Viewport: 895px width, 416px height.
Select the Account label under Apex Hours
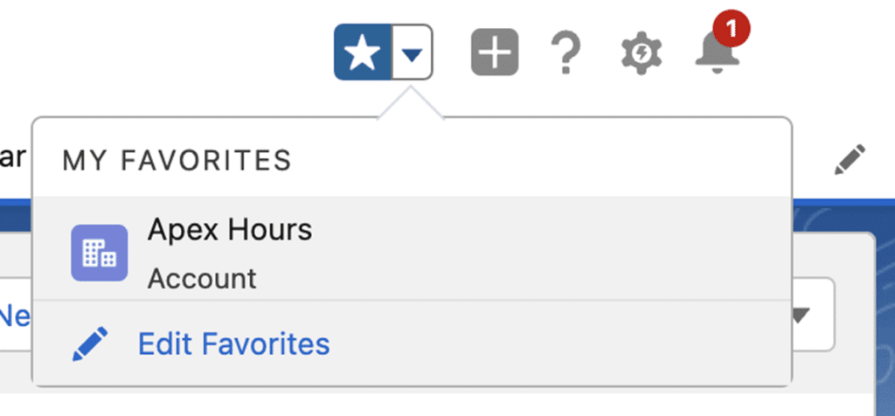click(202, 279)
